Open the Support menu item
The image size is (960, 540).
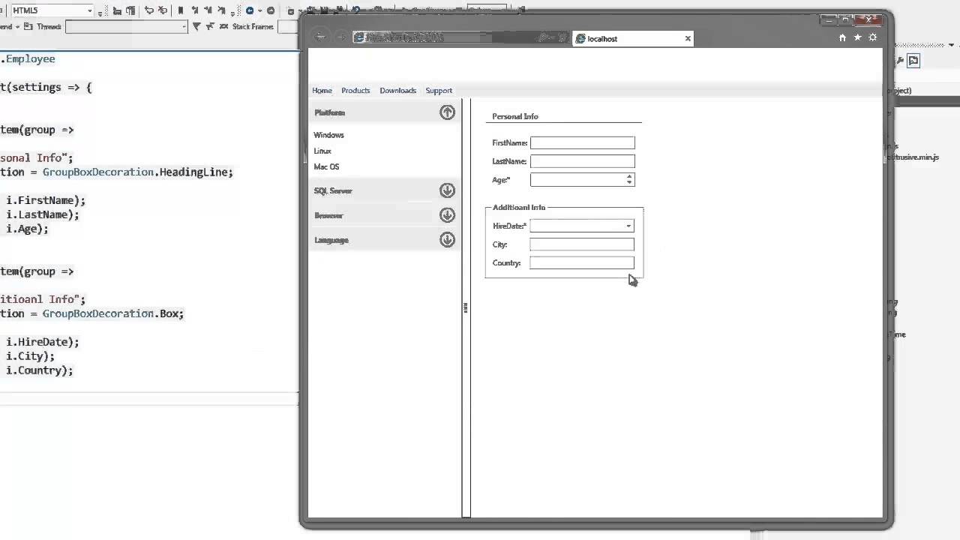(439, 91)
